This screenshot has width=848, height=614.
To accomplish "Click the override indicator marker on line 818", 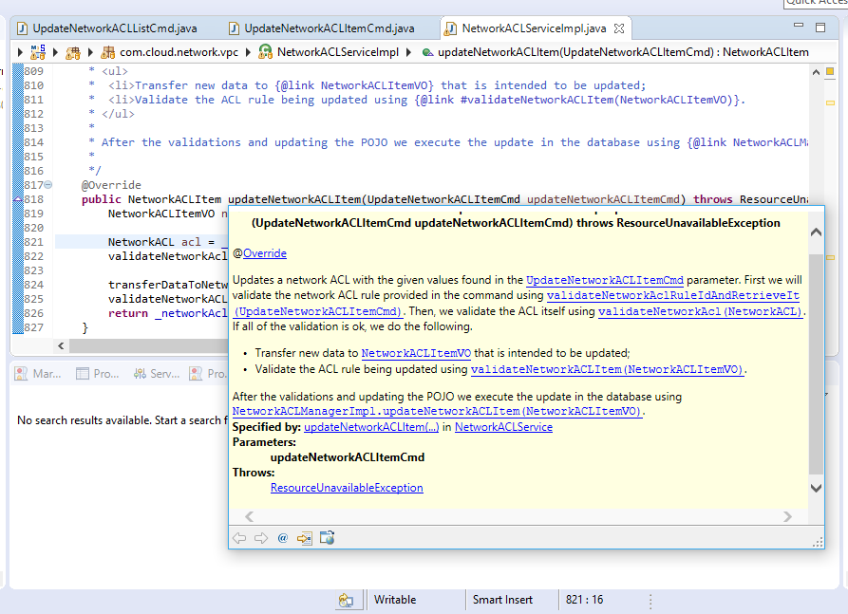I will [18, 199].
